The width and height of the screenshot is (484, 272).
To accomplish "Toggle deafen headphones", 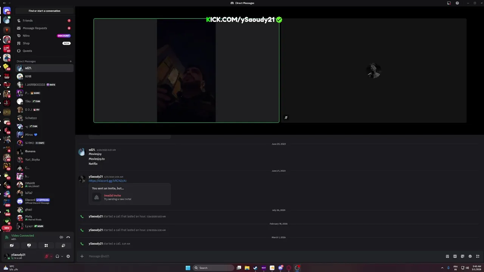I will point(57,256).
